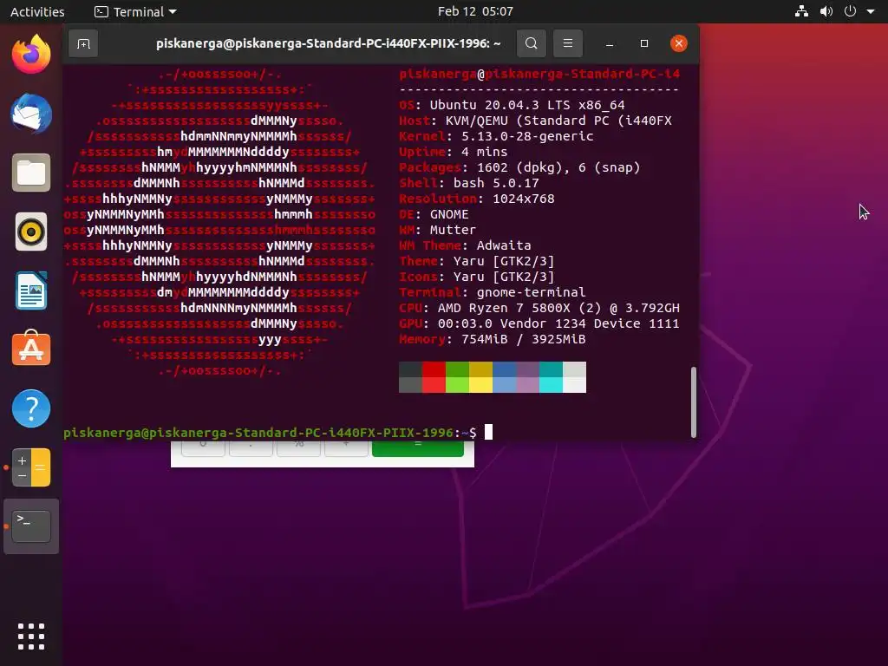
Task: Open the Files manager dock icon
Action: [x=31, y=173]
